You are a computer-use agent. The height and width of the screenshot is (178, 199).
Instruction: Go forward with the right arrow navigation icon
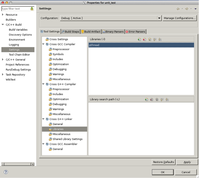click(187, 9)
